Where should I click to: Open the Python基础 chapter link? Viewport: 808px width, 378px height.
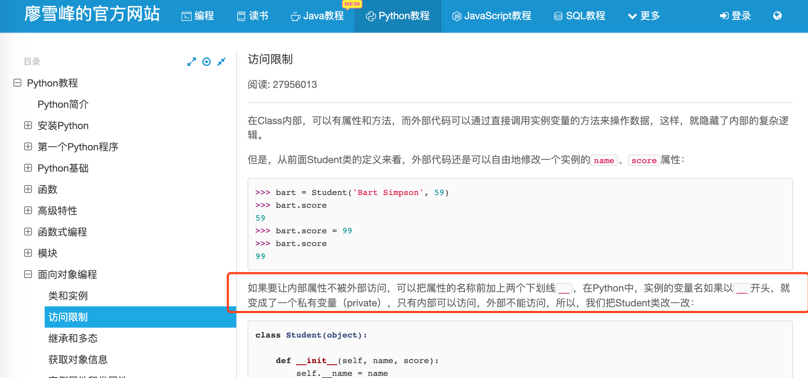[63, 168]
